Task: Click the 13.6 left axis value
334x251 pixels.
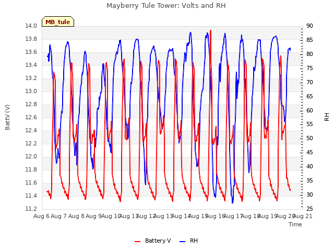Action: click(x=31, y=52)
